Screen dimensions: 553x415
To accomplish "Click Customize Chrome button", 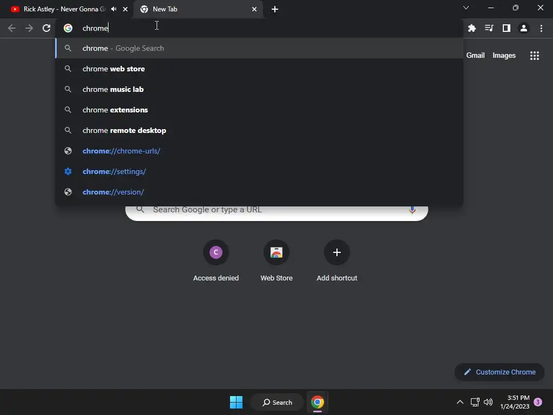I will coord(500,372).
